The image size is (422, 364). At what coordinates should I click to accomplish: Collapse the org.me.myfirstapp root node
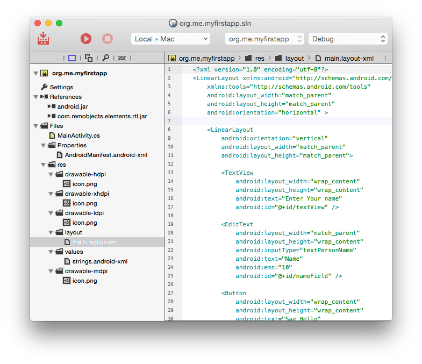(35, 73)
